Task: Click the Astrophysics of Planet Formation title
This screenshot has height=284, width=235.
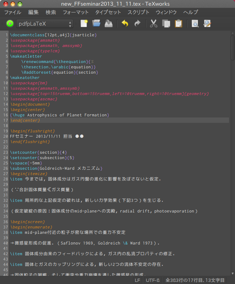Action: tap(67, 115)
